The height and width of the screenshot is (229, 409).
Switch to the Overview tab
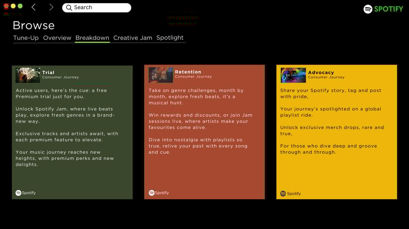57,38
